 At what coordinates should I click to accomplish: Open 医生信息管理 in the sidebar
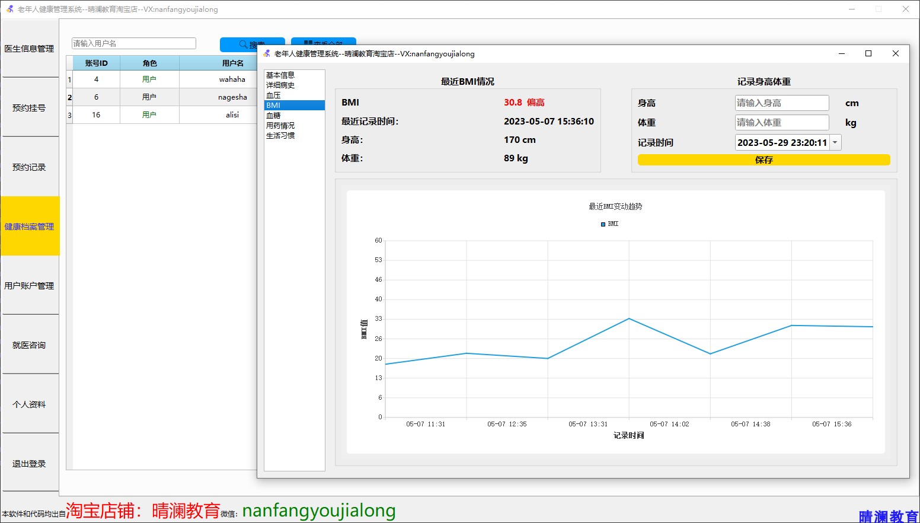coord(30,49)
